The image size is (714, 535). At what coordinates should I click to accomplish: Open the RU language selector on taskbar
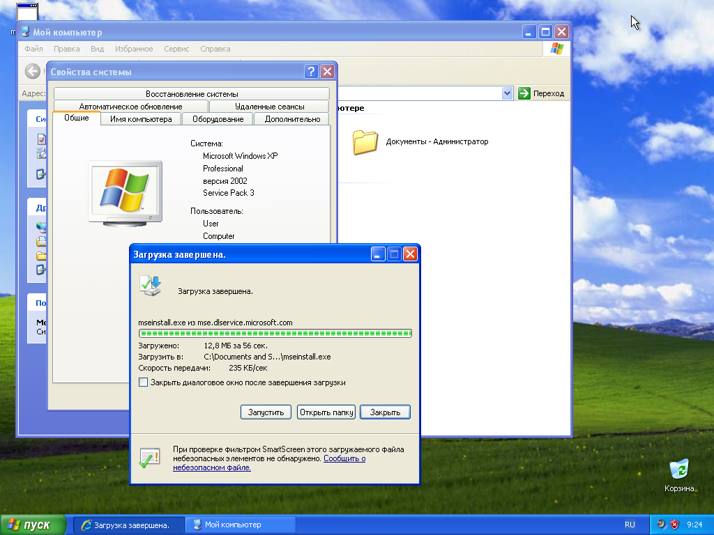point(630,525)
